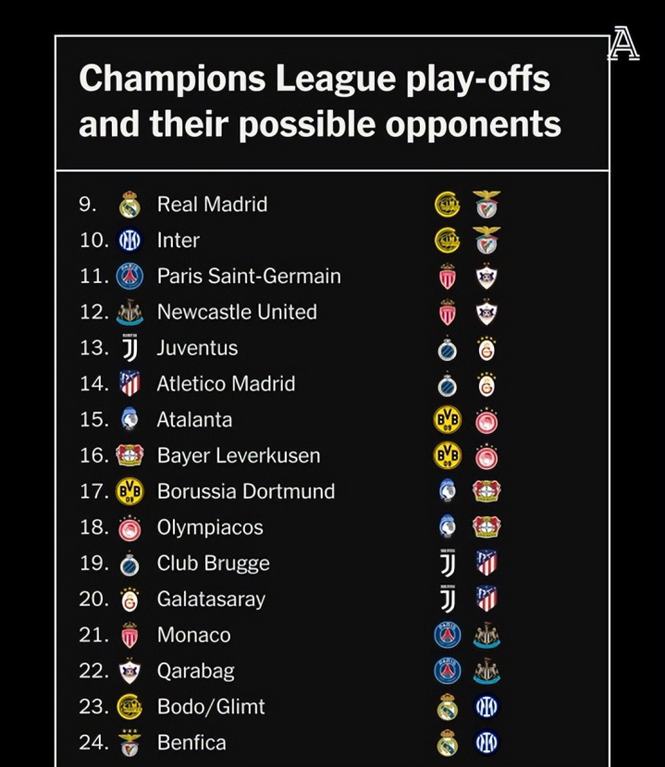Click The Athletic logo in top corner
The height and width of the screenshot is (767, 665).
point(623,44)
